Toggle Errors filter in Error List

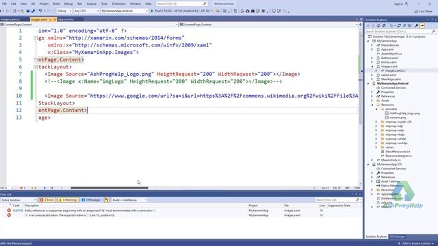[x=47, y=200]
